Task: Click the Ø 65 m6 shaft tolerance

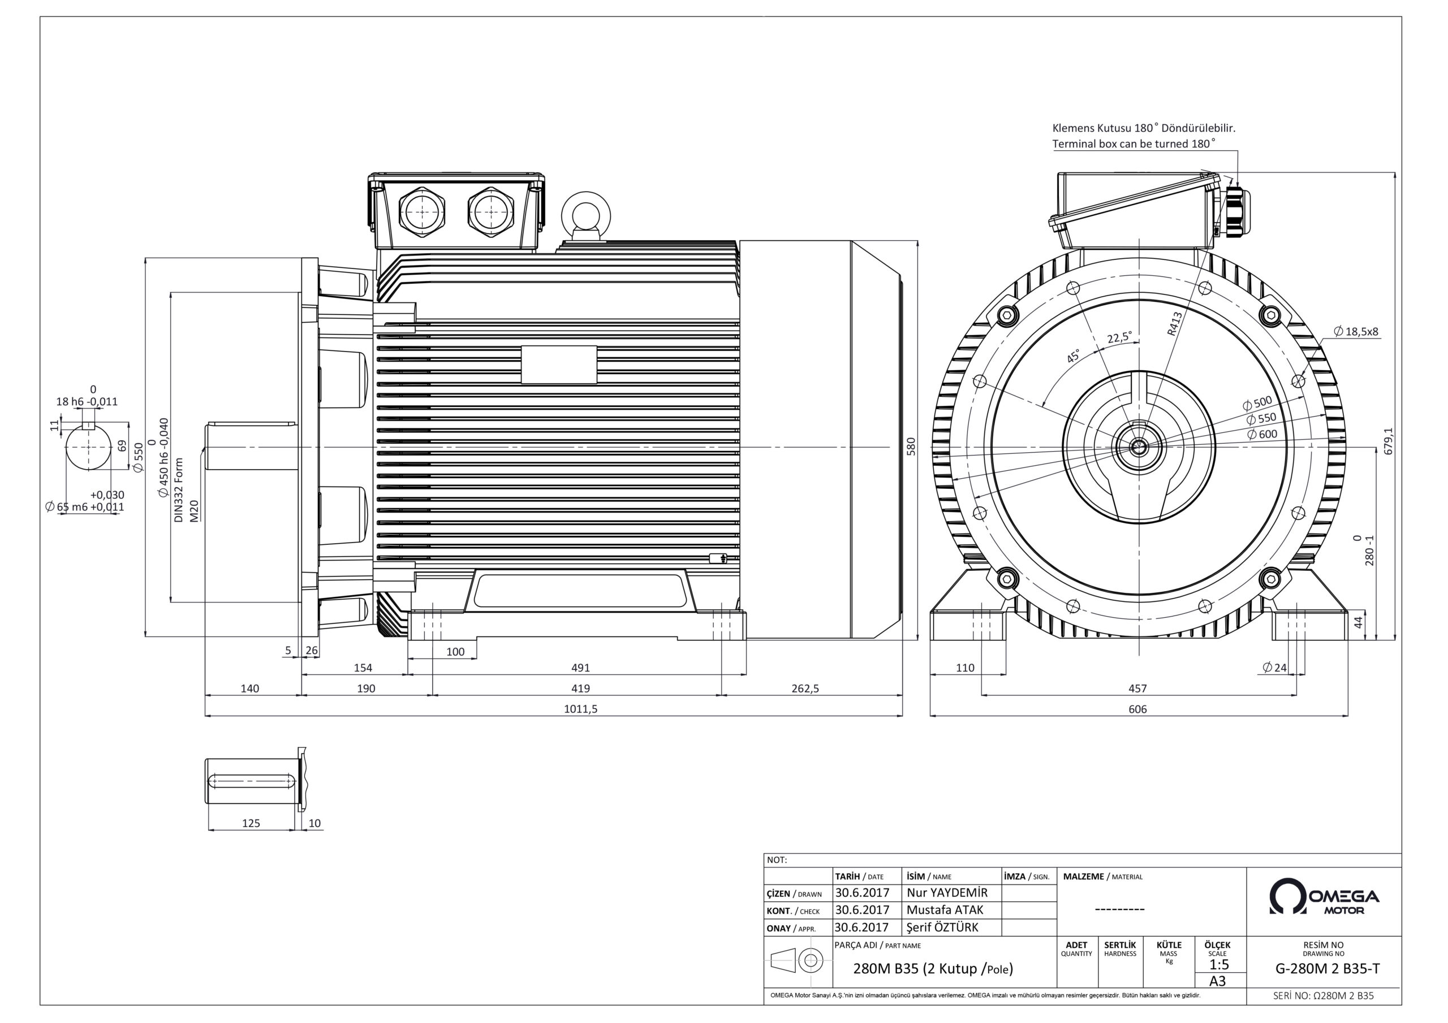Action: (85, 507)
